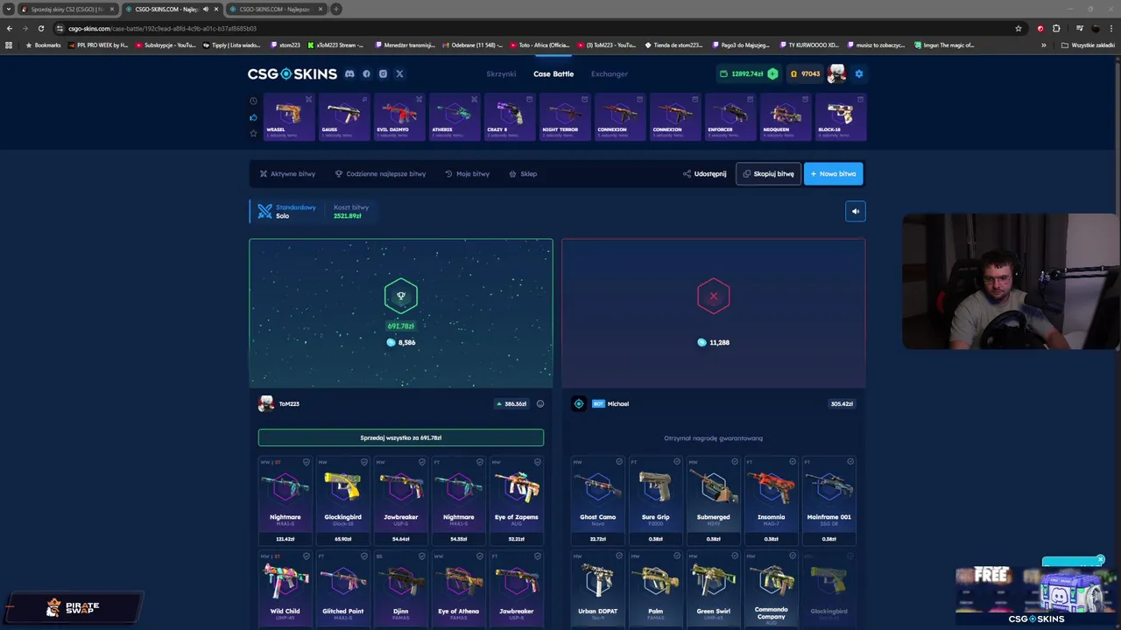Switch to third CSGO-SKINS.COM browser tab
1121x630 pixels.
[x=274, y=9]
